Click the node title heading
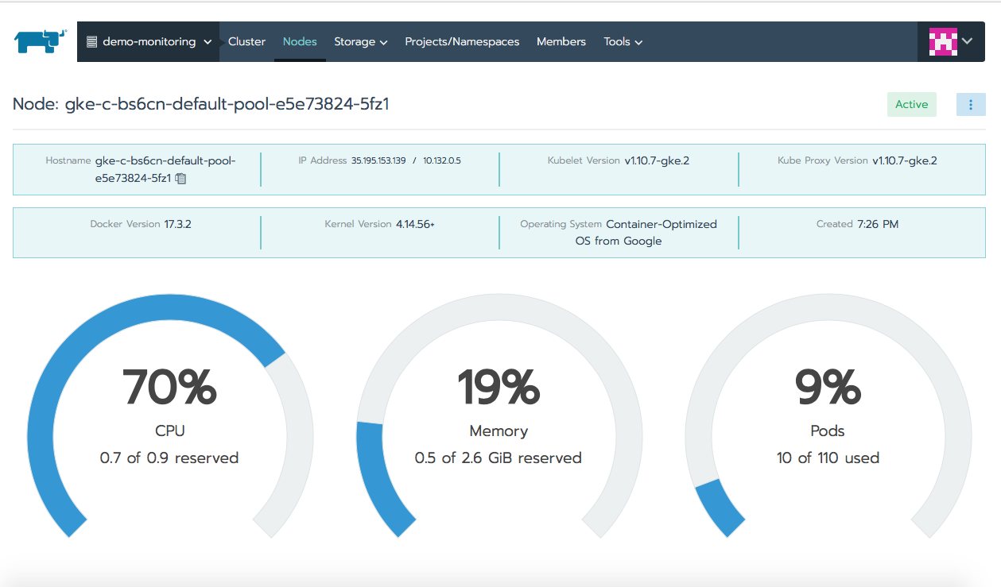 point(200,104)
